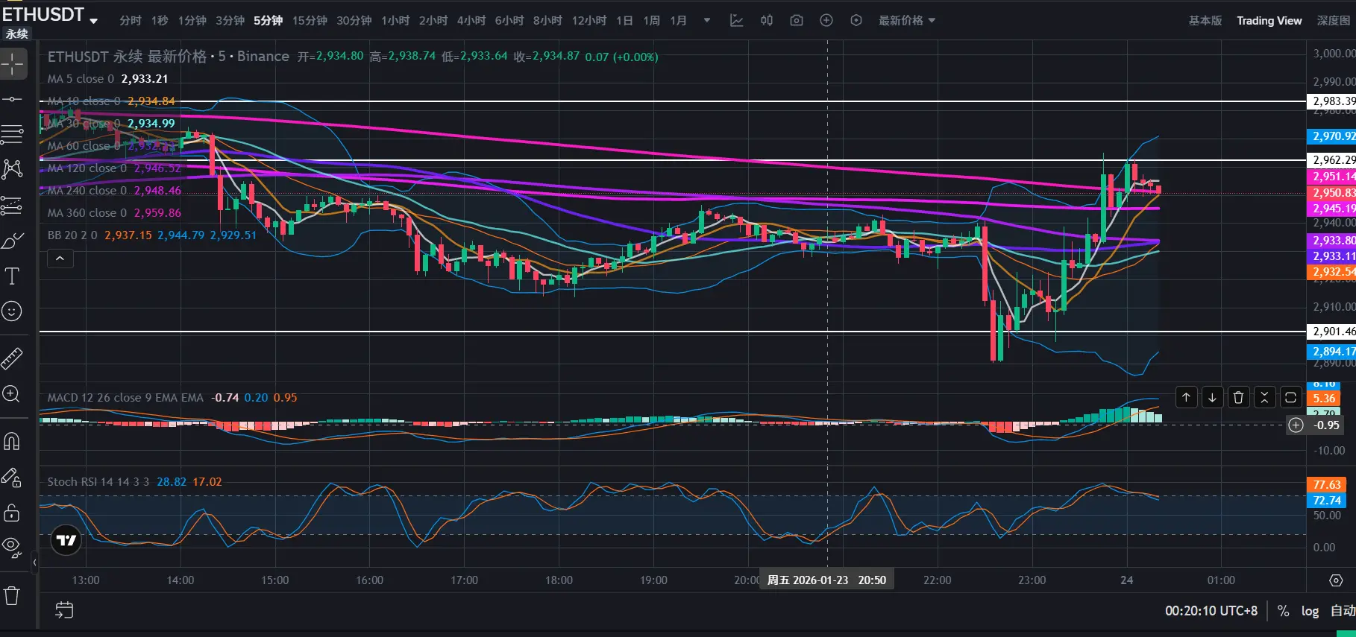Open the projection and forecast tool
The width and height of the screenshot is (1356, 637).
pyautogui.click(x=13, y=205)
